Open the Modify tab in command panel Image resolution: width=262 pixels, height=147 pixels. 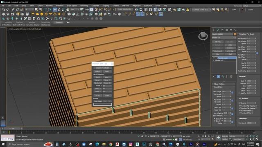[218, 30]
